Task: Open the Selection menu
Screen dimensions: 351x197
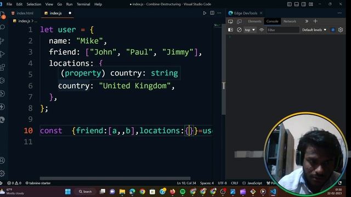Action: point(34,4)
